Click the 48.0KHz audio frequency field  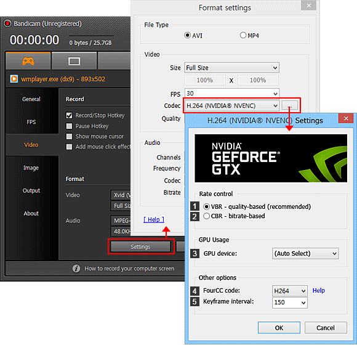[x=121, y=231]
